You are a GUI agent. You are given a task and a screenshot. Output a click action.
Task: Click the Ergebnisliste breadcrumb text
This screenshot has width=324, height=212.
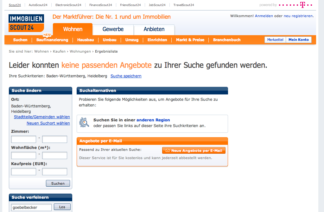click(106, 52)
